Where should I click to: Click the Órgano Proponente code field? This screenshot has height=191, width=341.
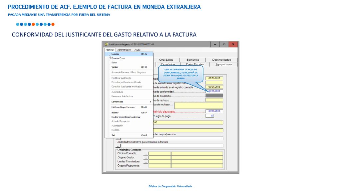point(160,166)
